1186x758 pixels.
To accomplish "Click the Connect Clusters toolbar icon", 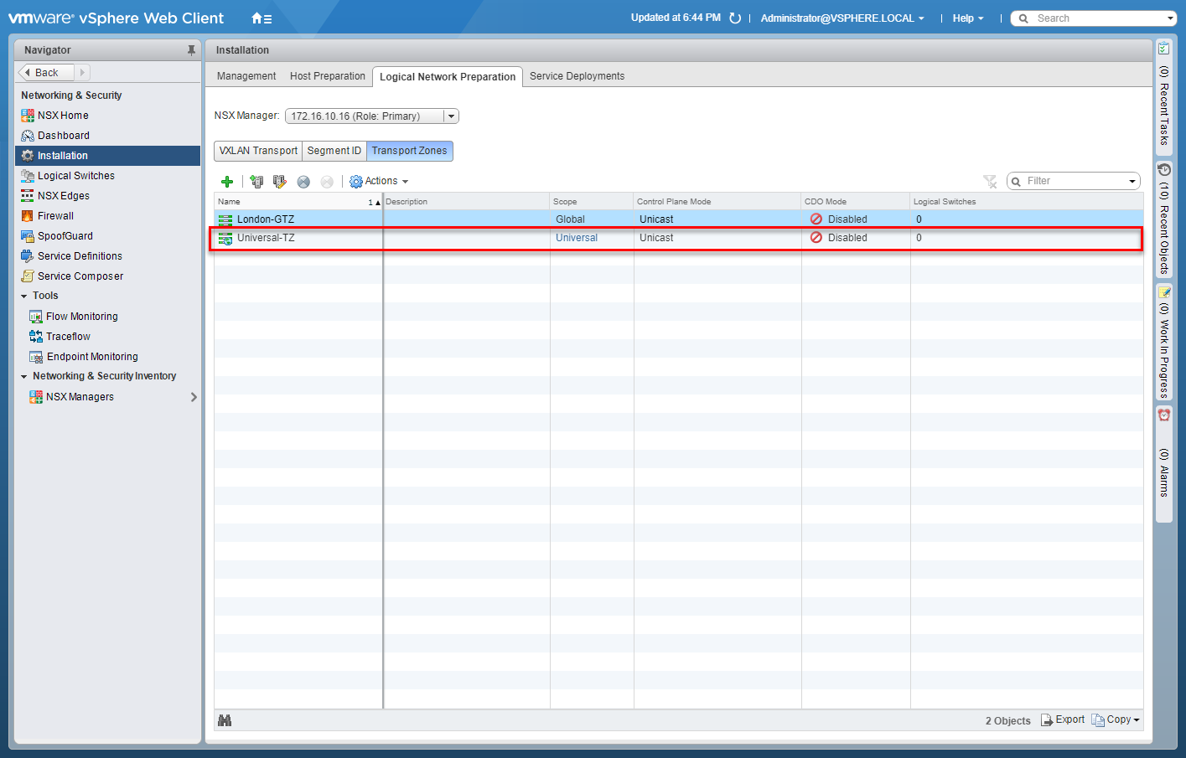I will coord(256,182).
